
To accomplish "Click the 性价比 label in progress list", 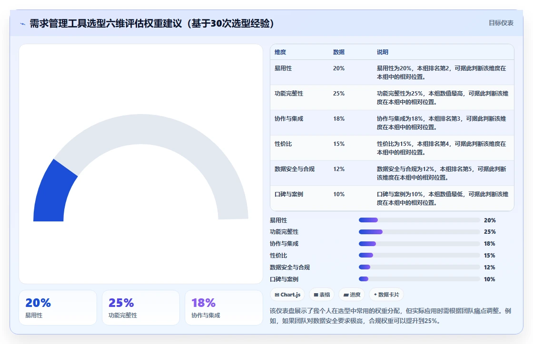I will [278, 256].
